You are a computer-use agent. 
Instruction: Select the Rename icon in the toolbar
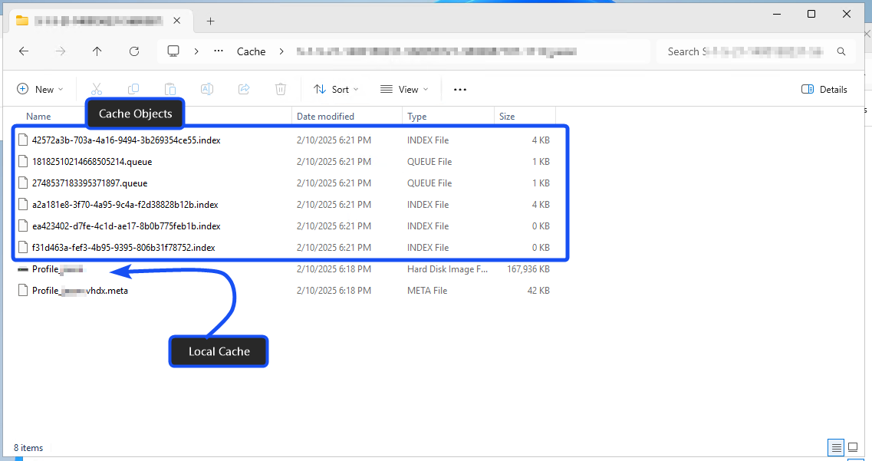tap(206, 89)
